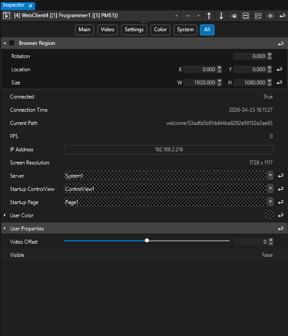The image size is (288, 336).
Task: Click the reset arrow at the toolbar's far right
Action: tap(282, 16)
